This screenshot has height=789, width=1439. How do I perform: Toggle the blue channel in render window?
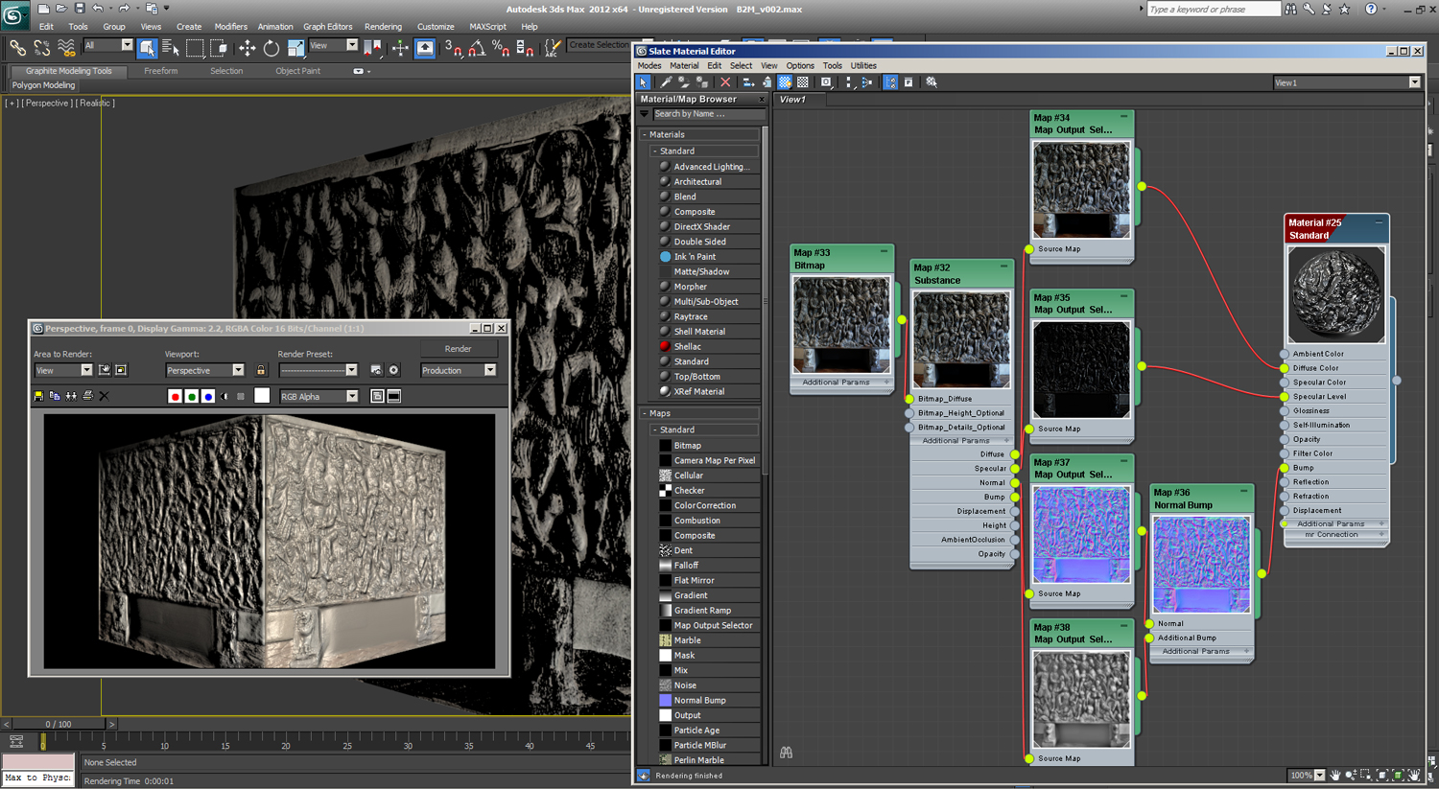click(208, 396)
